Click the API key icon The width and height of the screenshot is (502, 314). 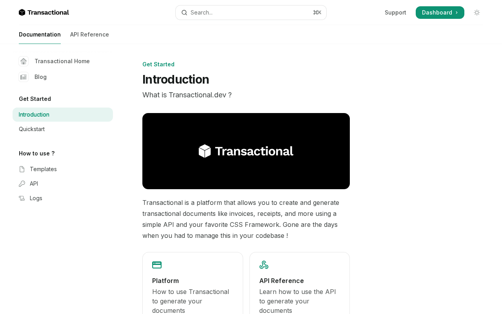click(x=22, y=184)
